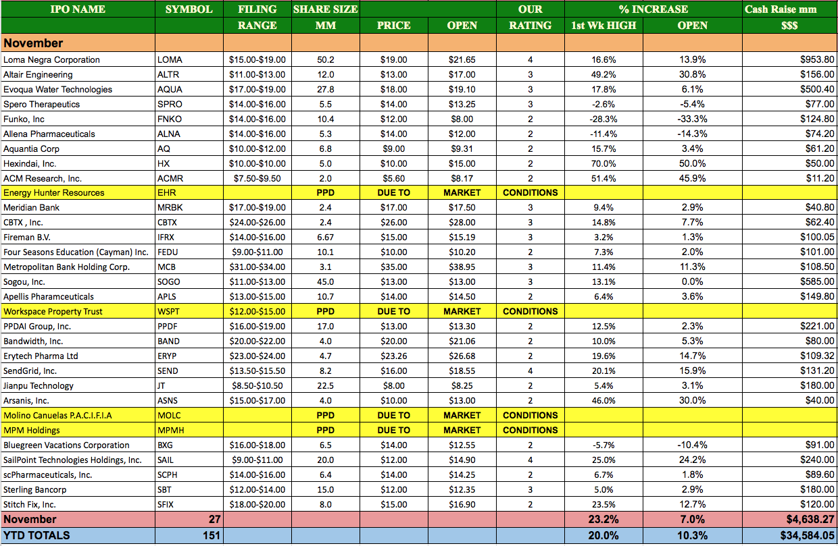Image resolution: width=838 pixels, height=546 pixels.
Task: Click the 46.0% first week high cell
Action: (x=603, y=401)
